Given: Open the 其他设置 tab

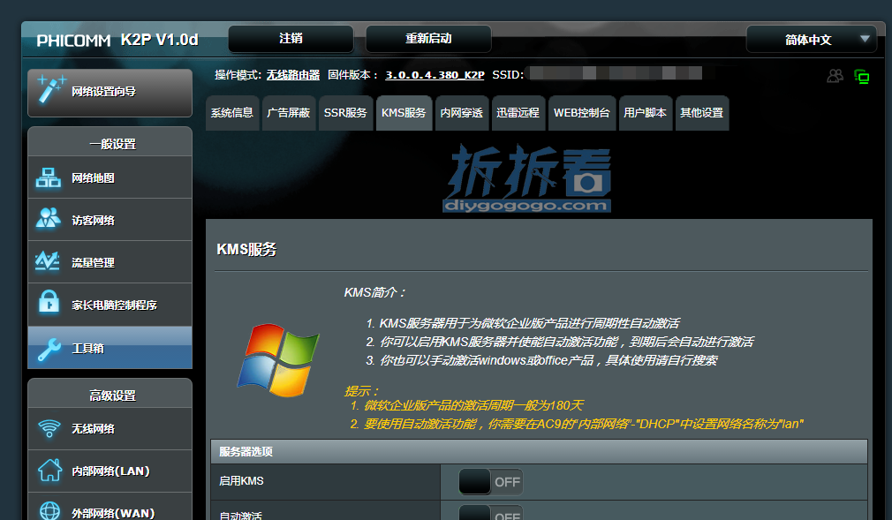Looking at the screenshot, I should coord(702,113).
